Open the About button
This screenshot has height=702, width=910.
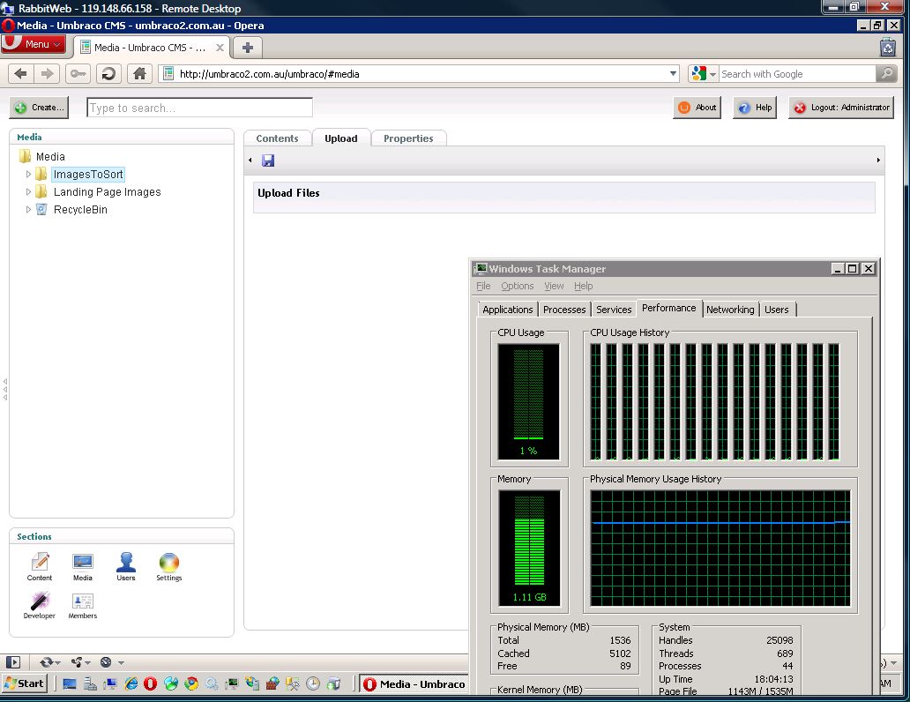697,108
